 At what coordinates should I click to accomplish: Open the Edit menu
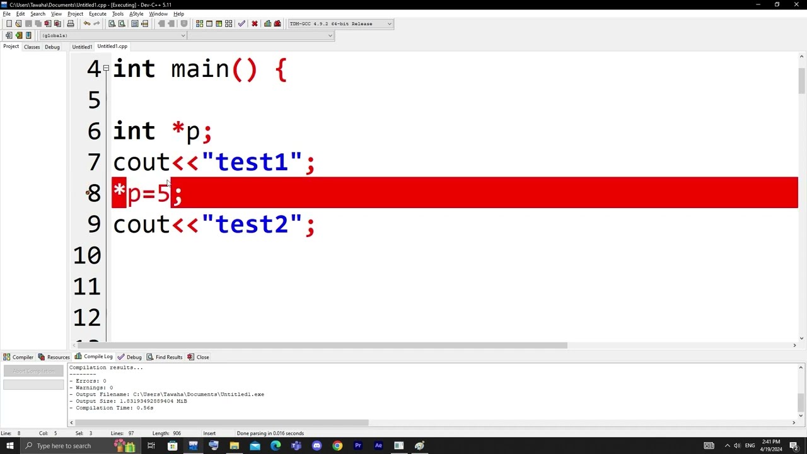tap(21, 13)
